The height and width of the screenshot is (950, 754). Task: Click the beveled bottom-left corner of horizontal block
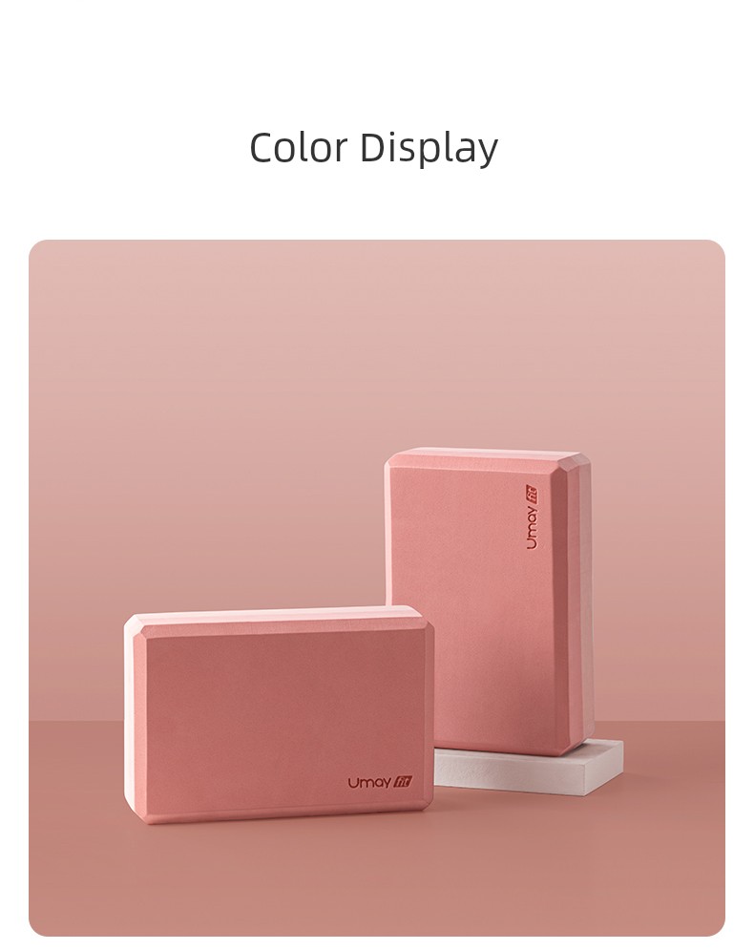[136, 810]
